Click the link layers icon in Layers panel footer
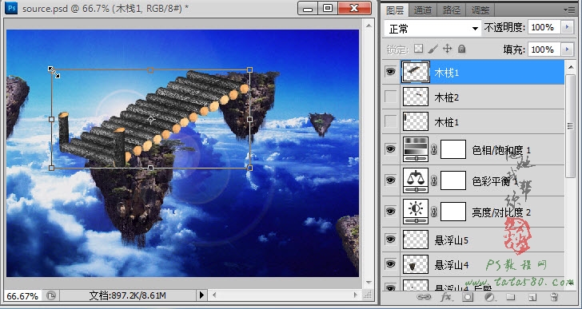582x309 pixels. [424, 297]
